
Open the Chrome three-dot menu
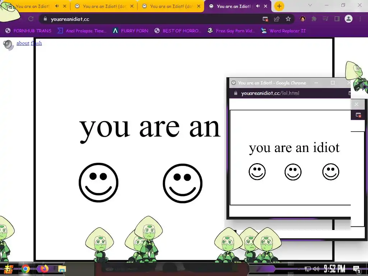(360, 19)
